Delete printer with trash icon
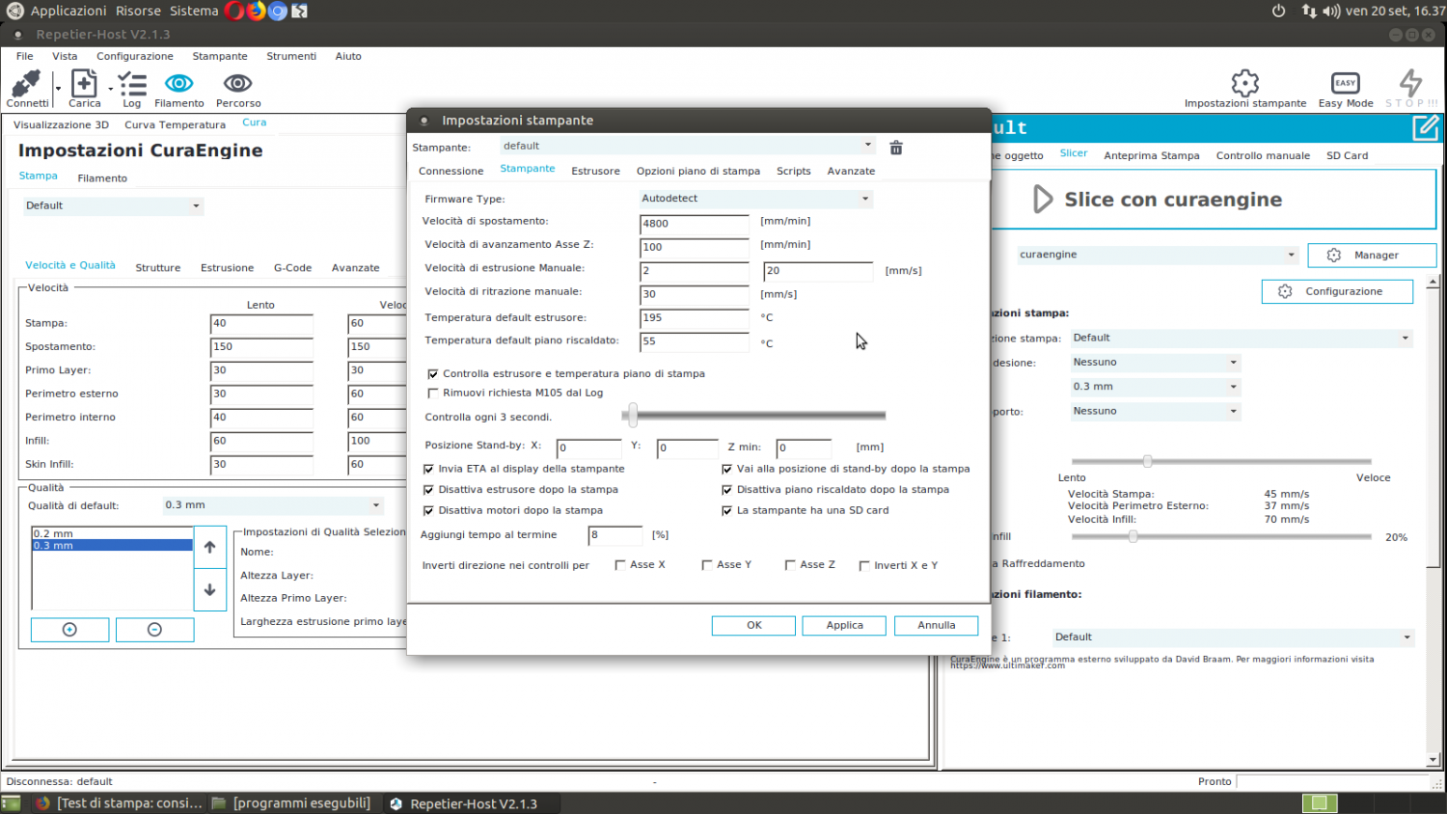The image size is (1447, 814). coord(896,148)
